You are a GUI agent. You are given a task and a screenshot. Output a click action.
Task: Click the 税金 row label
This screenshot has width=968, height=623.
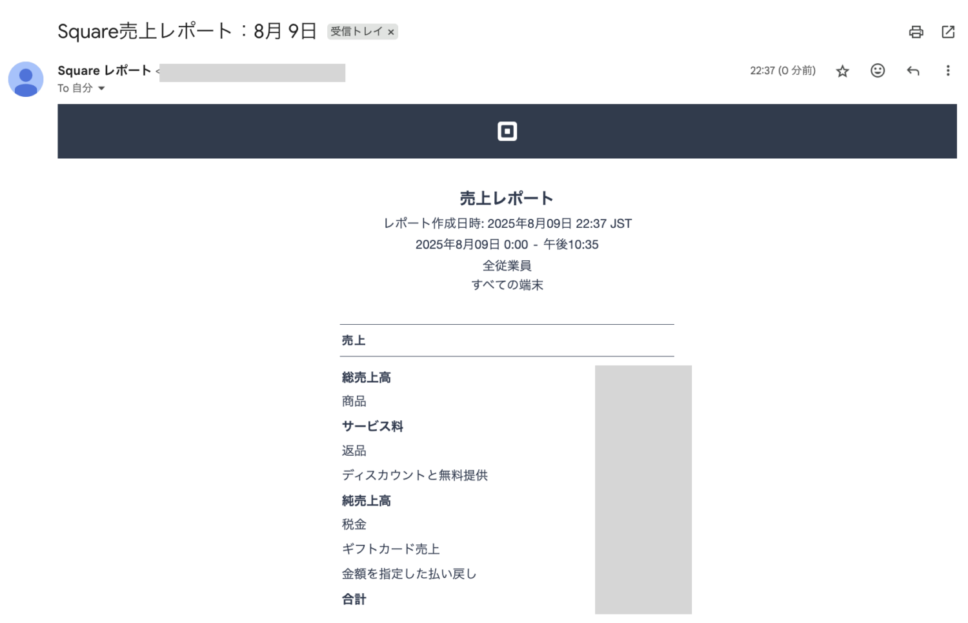354,524
